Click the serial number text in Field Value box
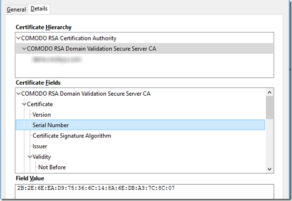 coord(96,188)
